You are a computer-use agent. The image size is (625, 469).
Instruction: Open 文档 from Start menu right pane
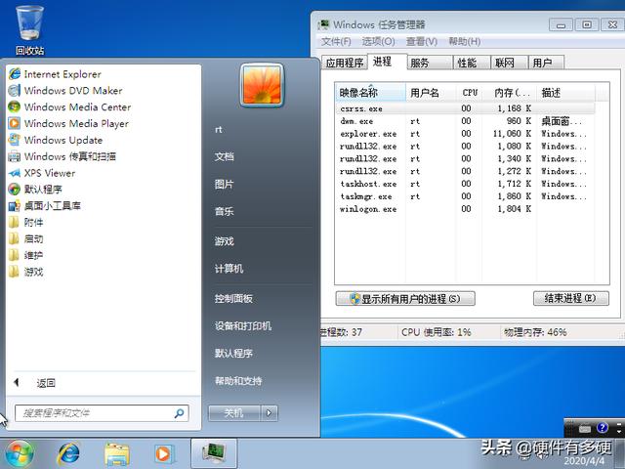(x=224, y=156)
